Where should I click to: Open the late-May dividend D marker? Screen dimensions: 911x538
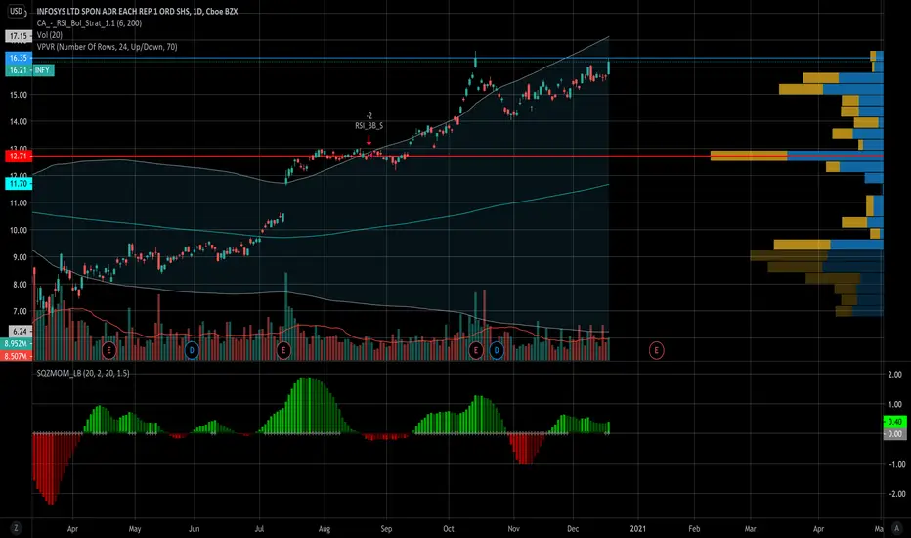(x=192, y=350)
